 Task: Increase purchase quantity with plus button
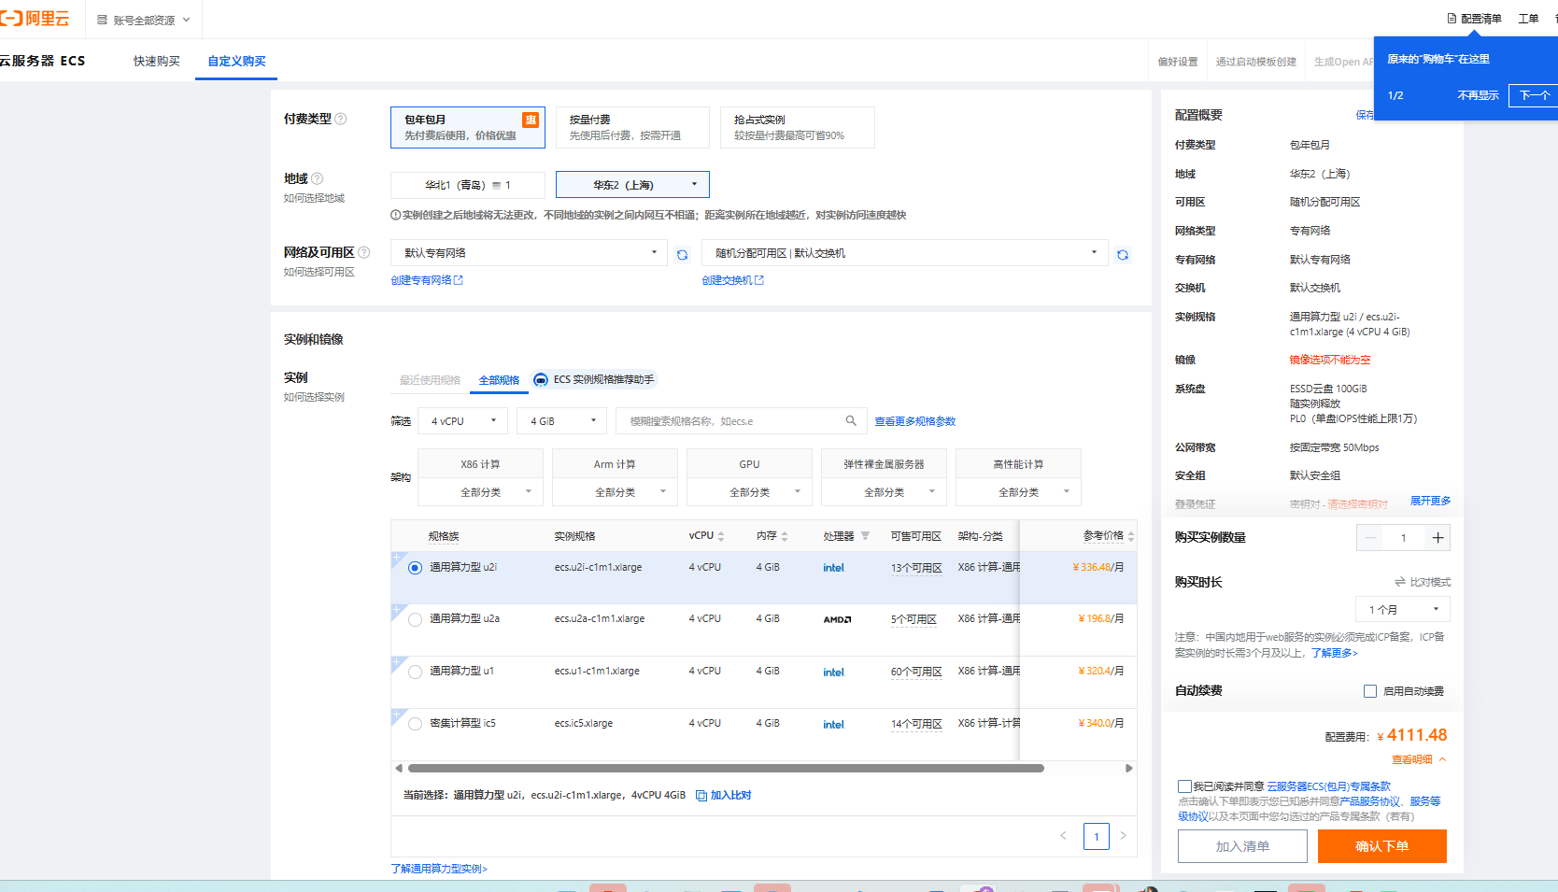1438,538
